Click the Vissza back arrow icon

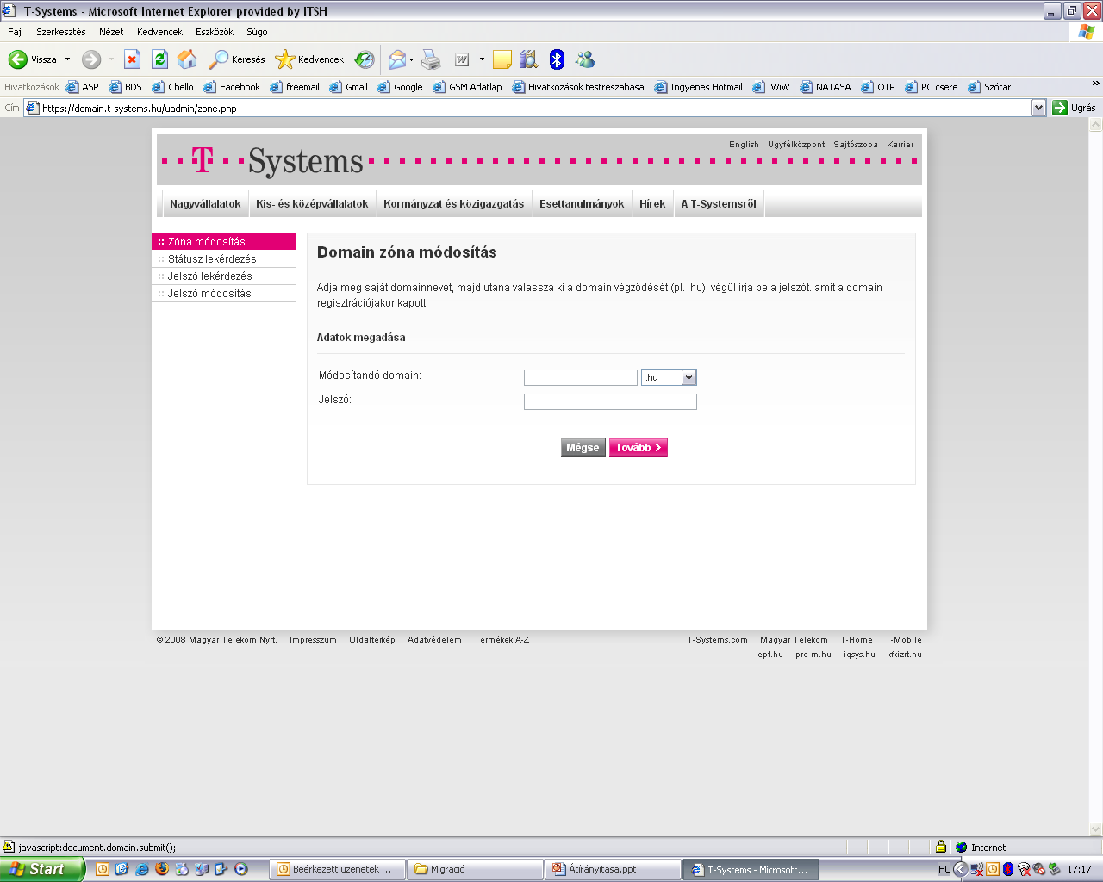pyautogui.click(x=17, y=59)
